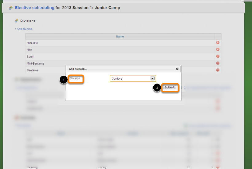252x169 pixels.
Task: Click the Add division link
Action: [24, 29]
